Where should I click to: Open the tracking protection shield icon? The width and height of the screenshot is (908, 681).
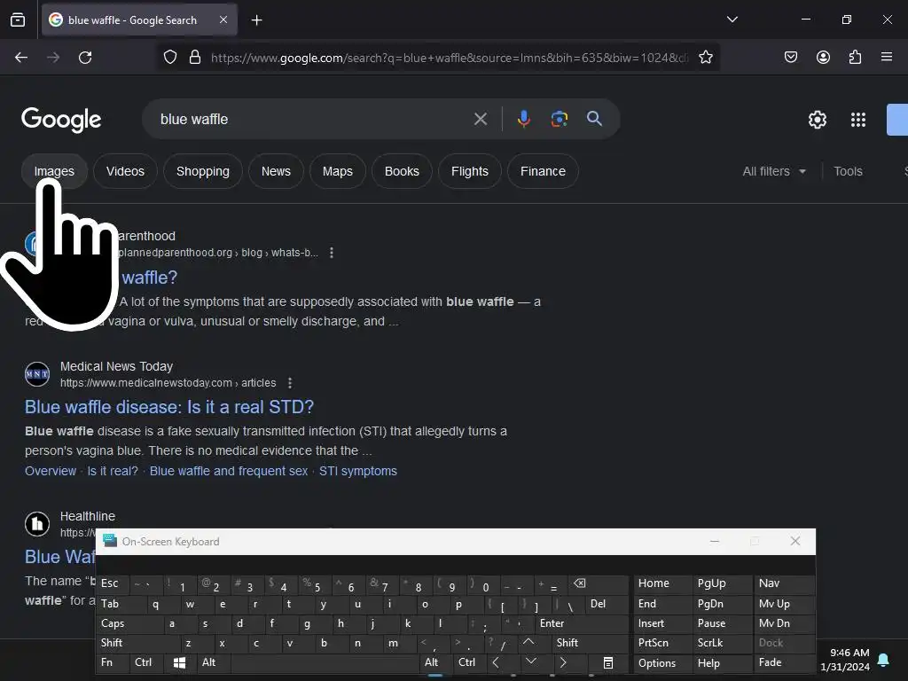pos(169,58)
